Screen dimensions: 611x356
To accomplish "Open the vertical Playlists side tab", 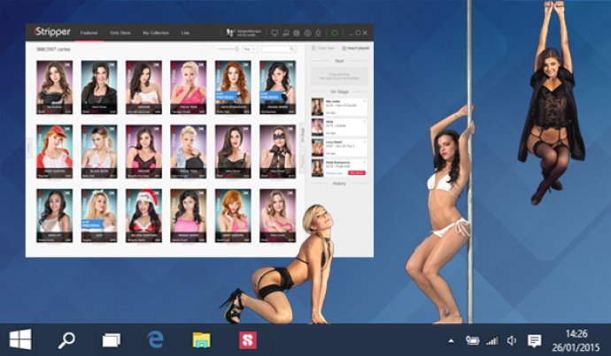I will (302, 162).
